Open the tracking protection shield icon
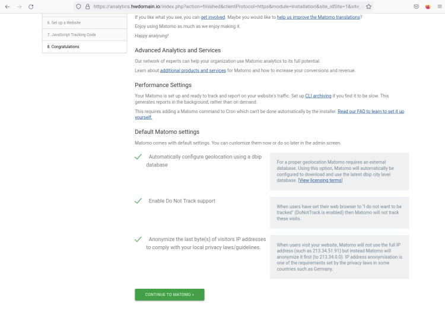445x319 pixels. pos(78,7)
